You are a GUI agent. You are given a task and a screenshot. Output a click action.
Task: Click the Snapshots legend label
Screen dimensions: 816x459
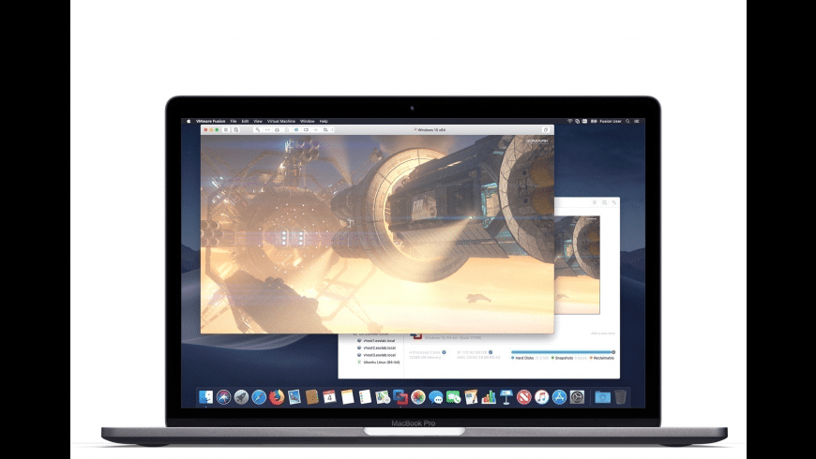pyautogui.click(x=564, y=358)
